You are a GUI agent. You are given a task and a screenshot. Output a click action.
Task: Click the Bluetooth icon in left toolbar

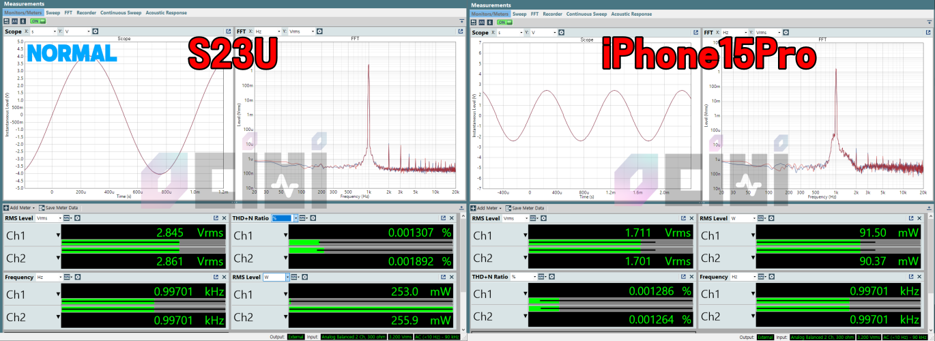(23, 22)
